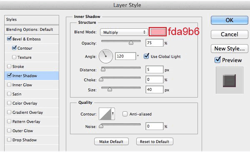Open the Blend Mode Multiply dropdown
250x153 pixels.
tap(124, 32)
